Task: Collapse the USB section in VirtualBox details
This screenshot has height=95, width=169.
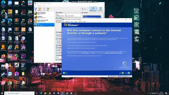Action: click(59, 50)
